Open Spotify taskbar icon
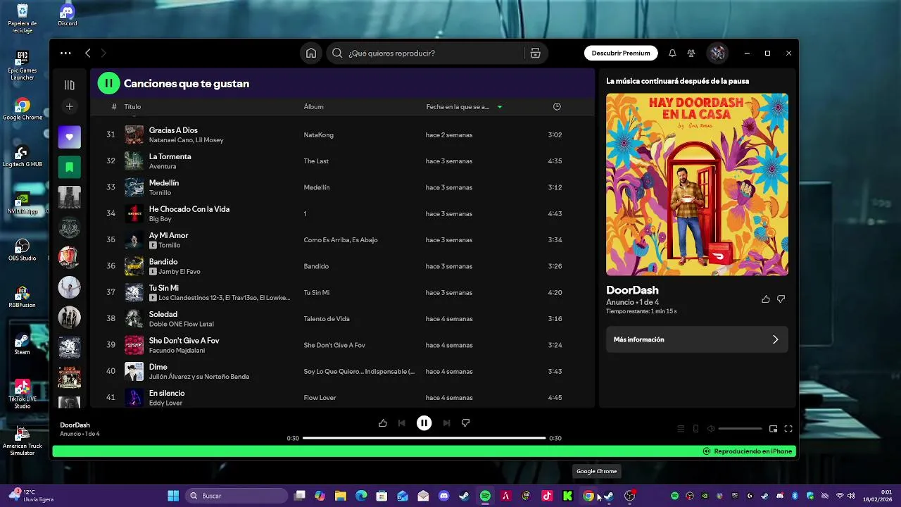The height and width of the screenshot is (507, 901). coord(485,496)
